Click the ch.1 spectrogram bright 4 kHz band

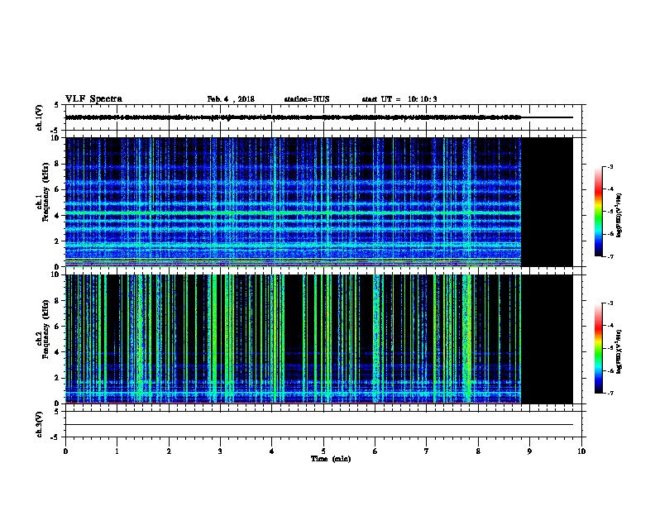(x=293, y=214)
